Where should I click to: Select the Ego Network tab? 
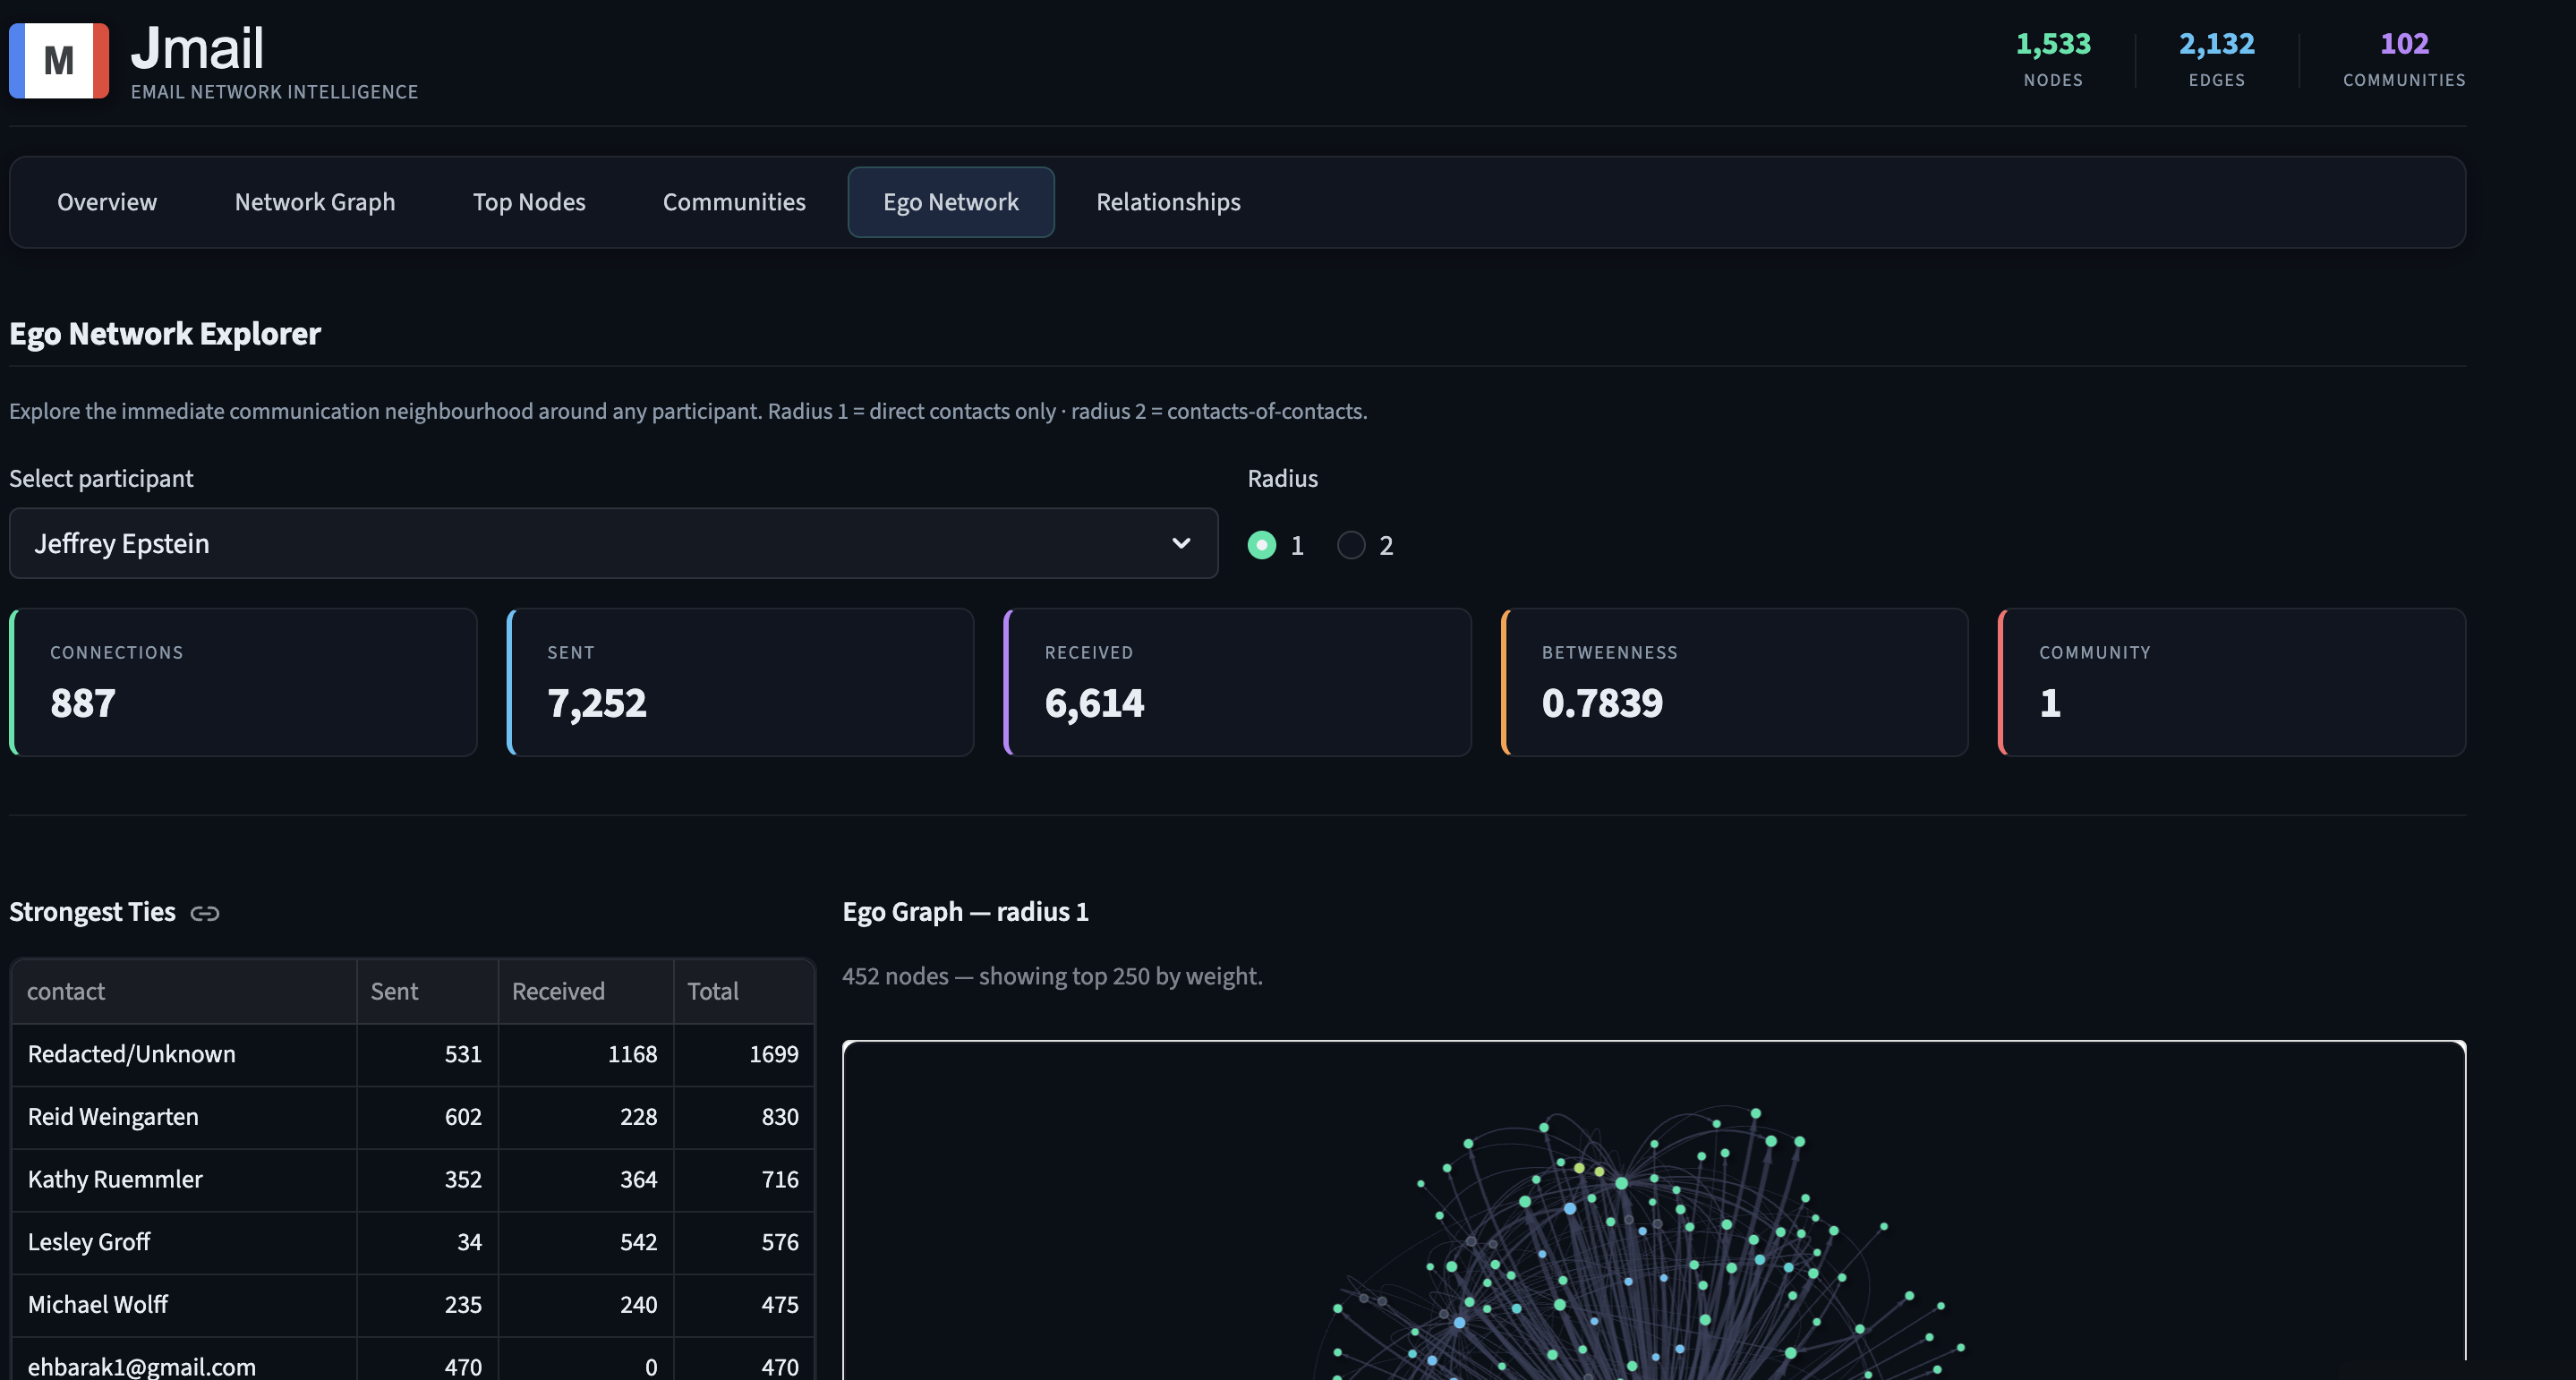pos(951,202)
